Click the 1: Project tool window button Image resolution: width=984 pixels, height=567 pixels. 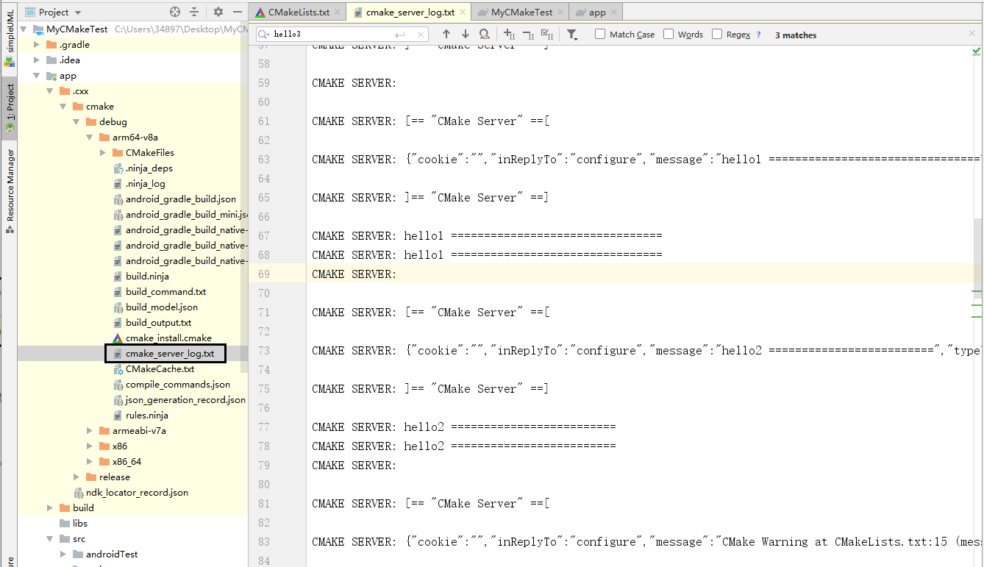pyautogui.click(x=9, y=107)
